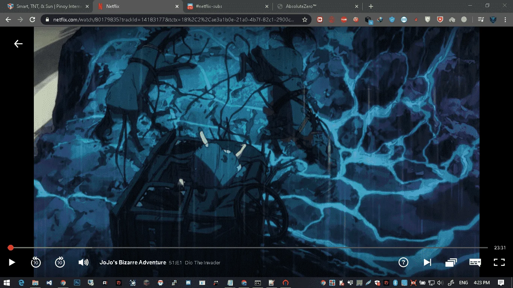513x288 pixels.
Task: Toggle fullscreen video mode
Action: (x=499, y=262)
